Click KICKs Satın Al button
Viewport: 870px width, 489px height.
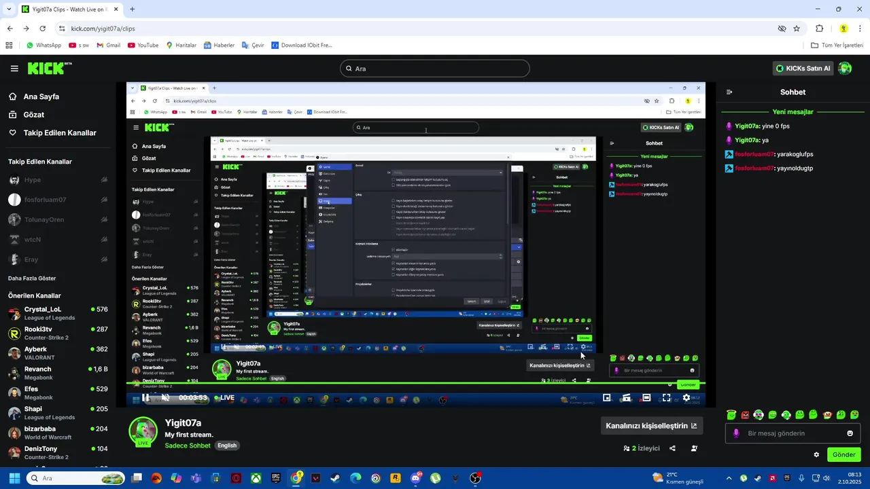[803, 69]
